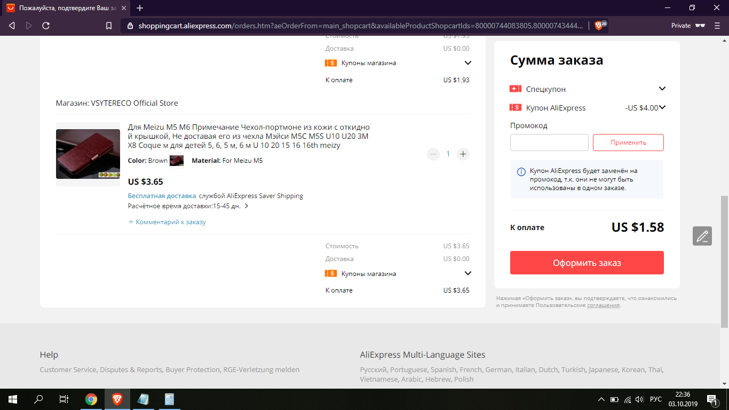Open the Windows notification center
This screenshot has height=410, width=729.
click(712, 399)
